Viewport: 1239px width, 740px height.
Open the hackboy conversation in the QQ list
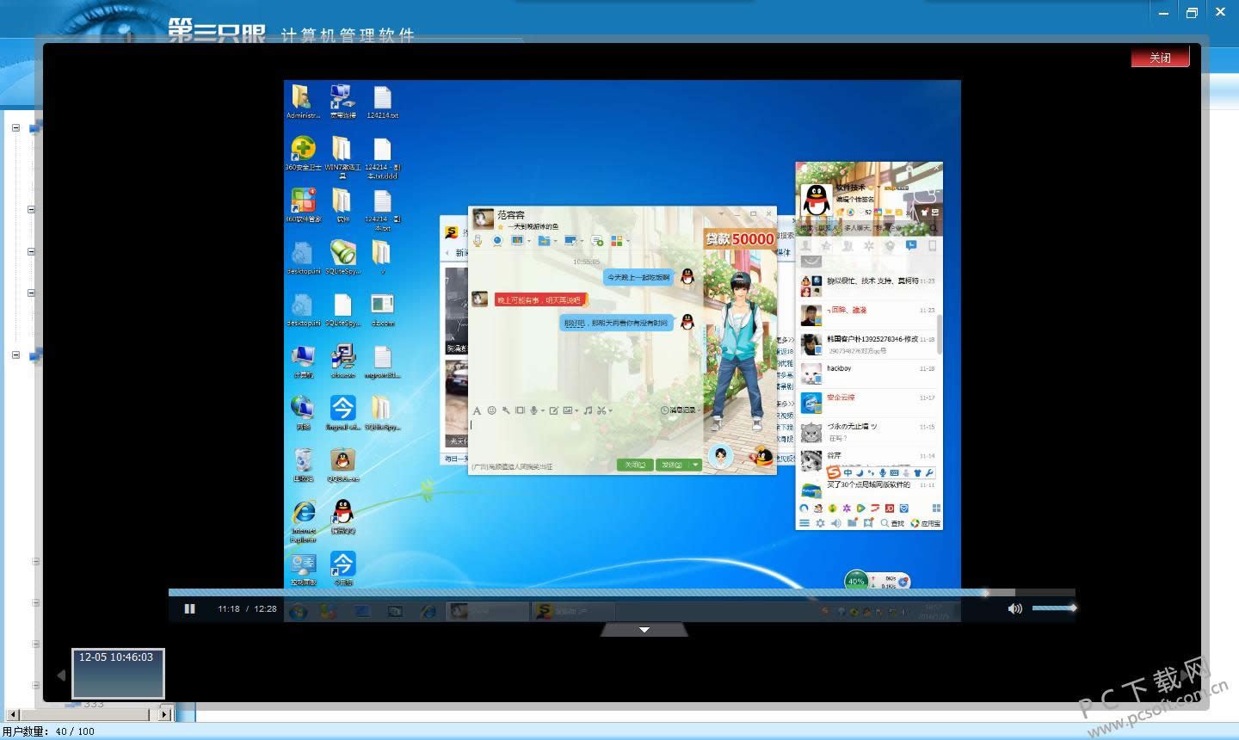click(868, 373)
